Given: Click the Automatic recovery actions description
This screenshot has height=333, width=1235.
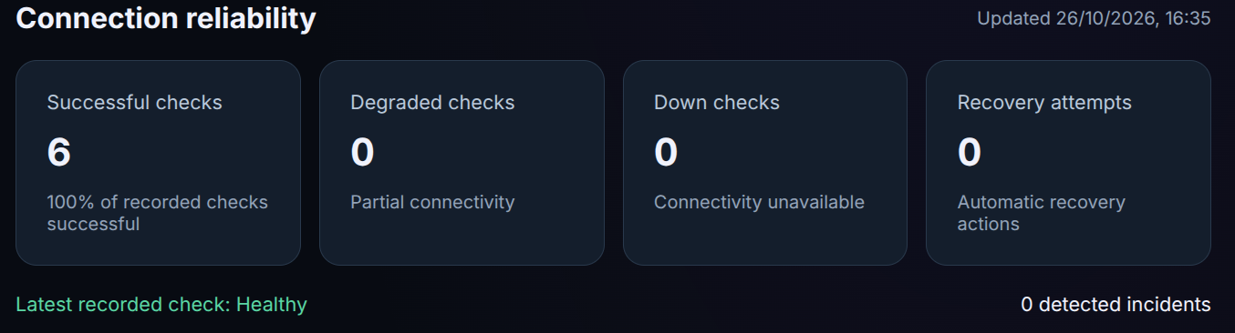Looking at the screenshot, I should point(1041,213).
